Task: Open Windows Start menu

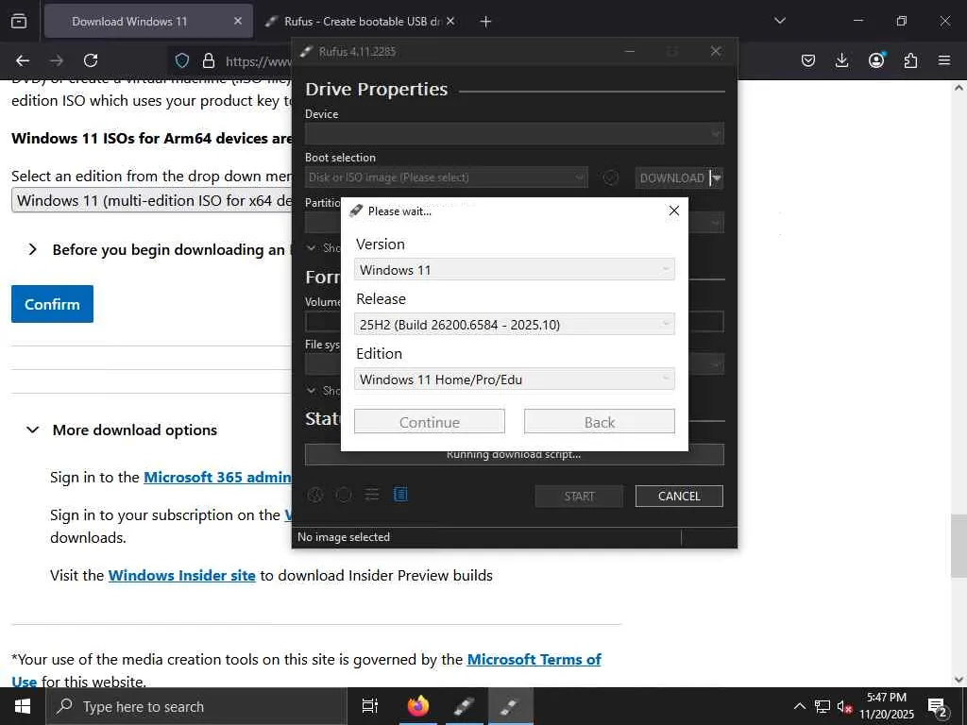Action: [x=23, y=706]
